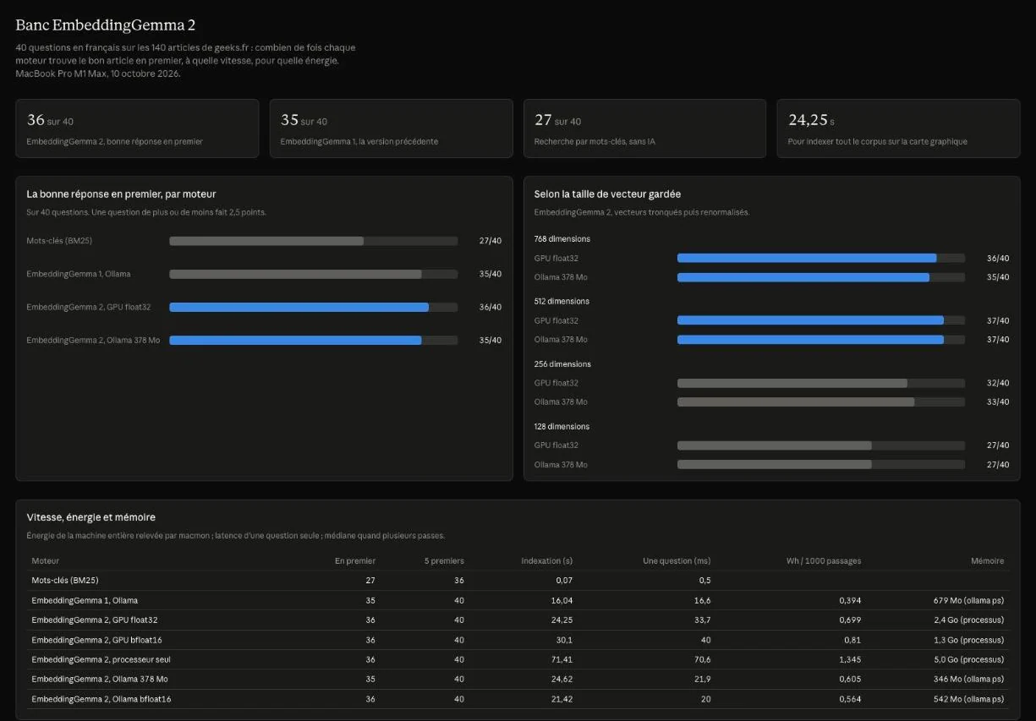Click the "Une question (ms)" column header
The image size is (1036, 721).
click(677, 560)
